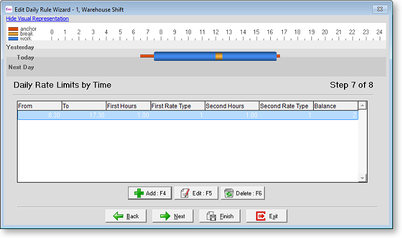402x238 pixels.
Task: Click the red Exit icon
Action: [x=261, y=216]
